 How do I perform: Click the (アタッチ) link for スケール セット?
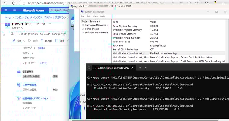coord(43,63)
